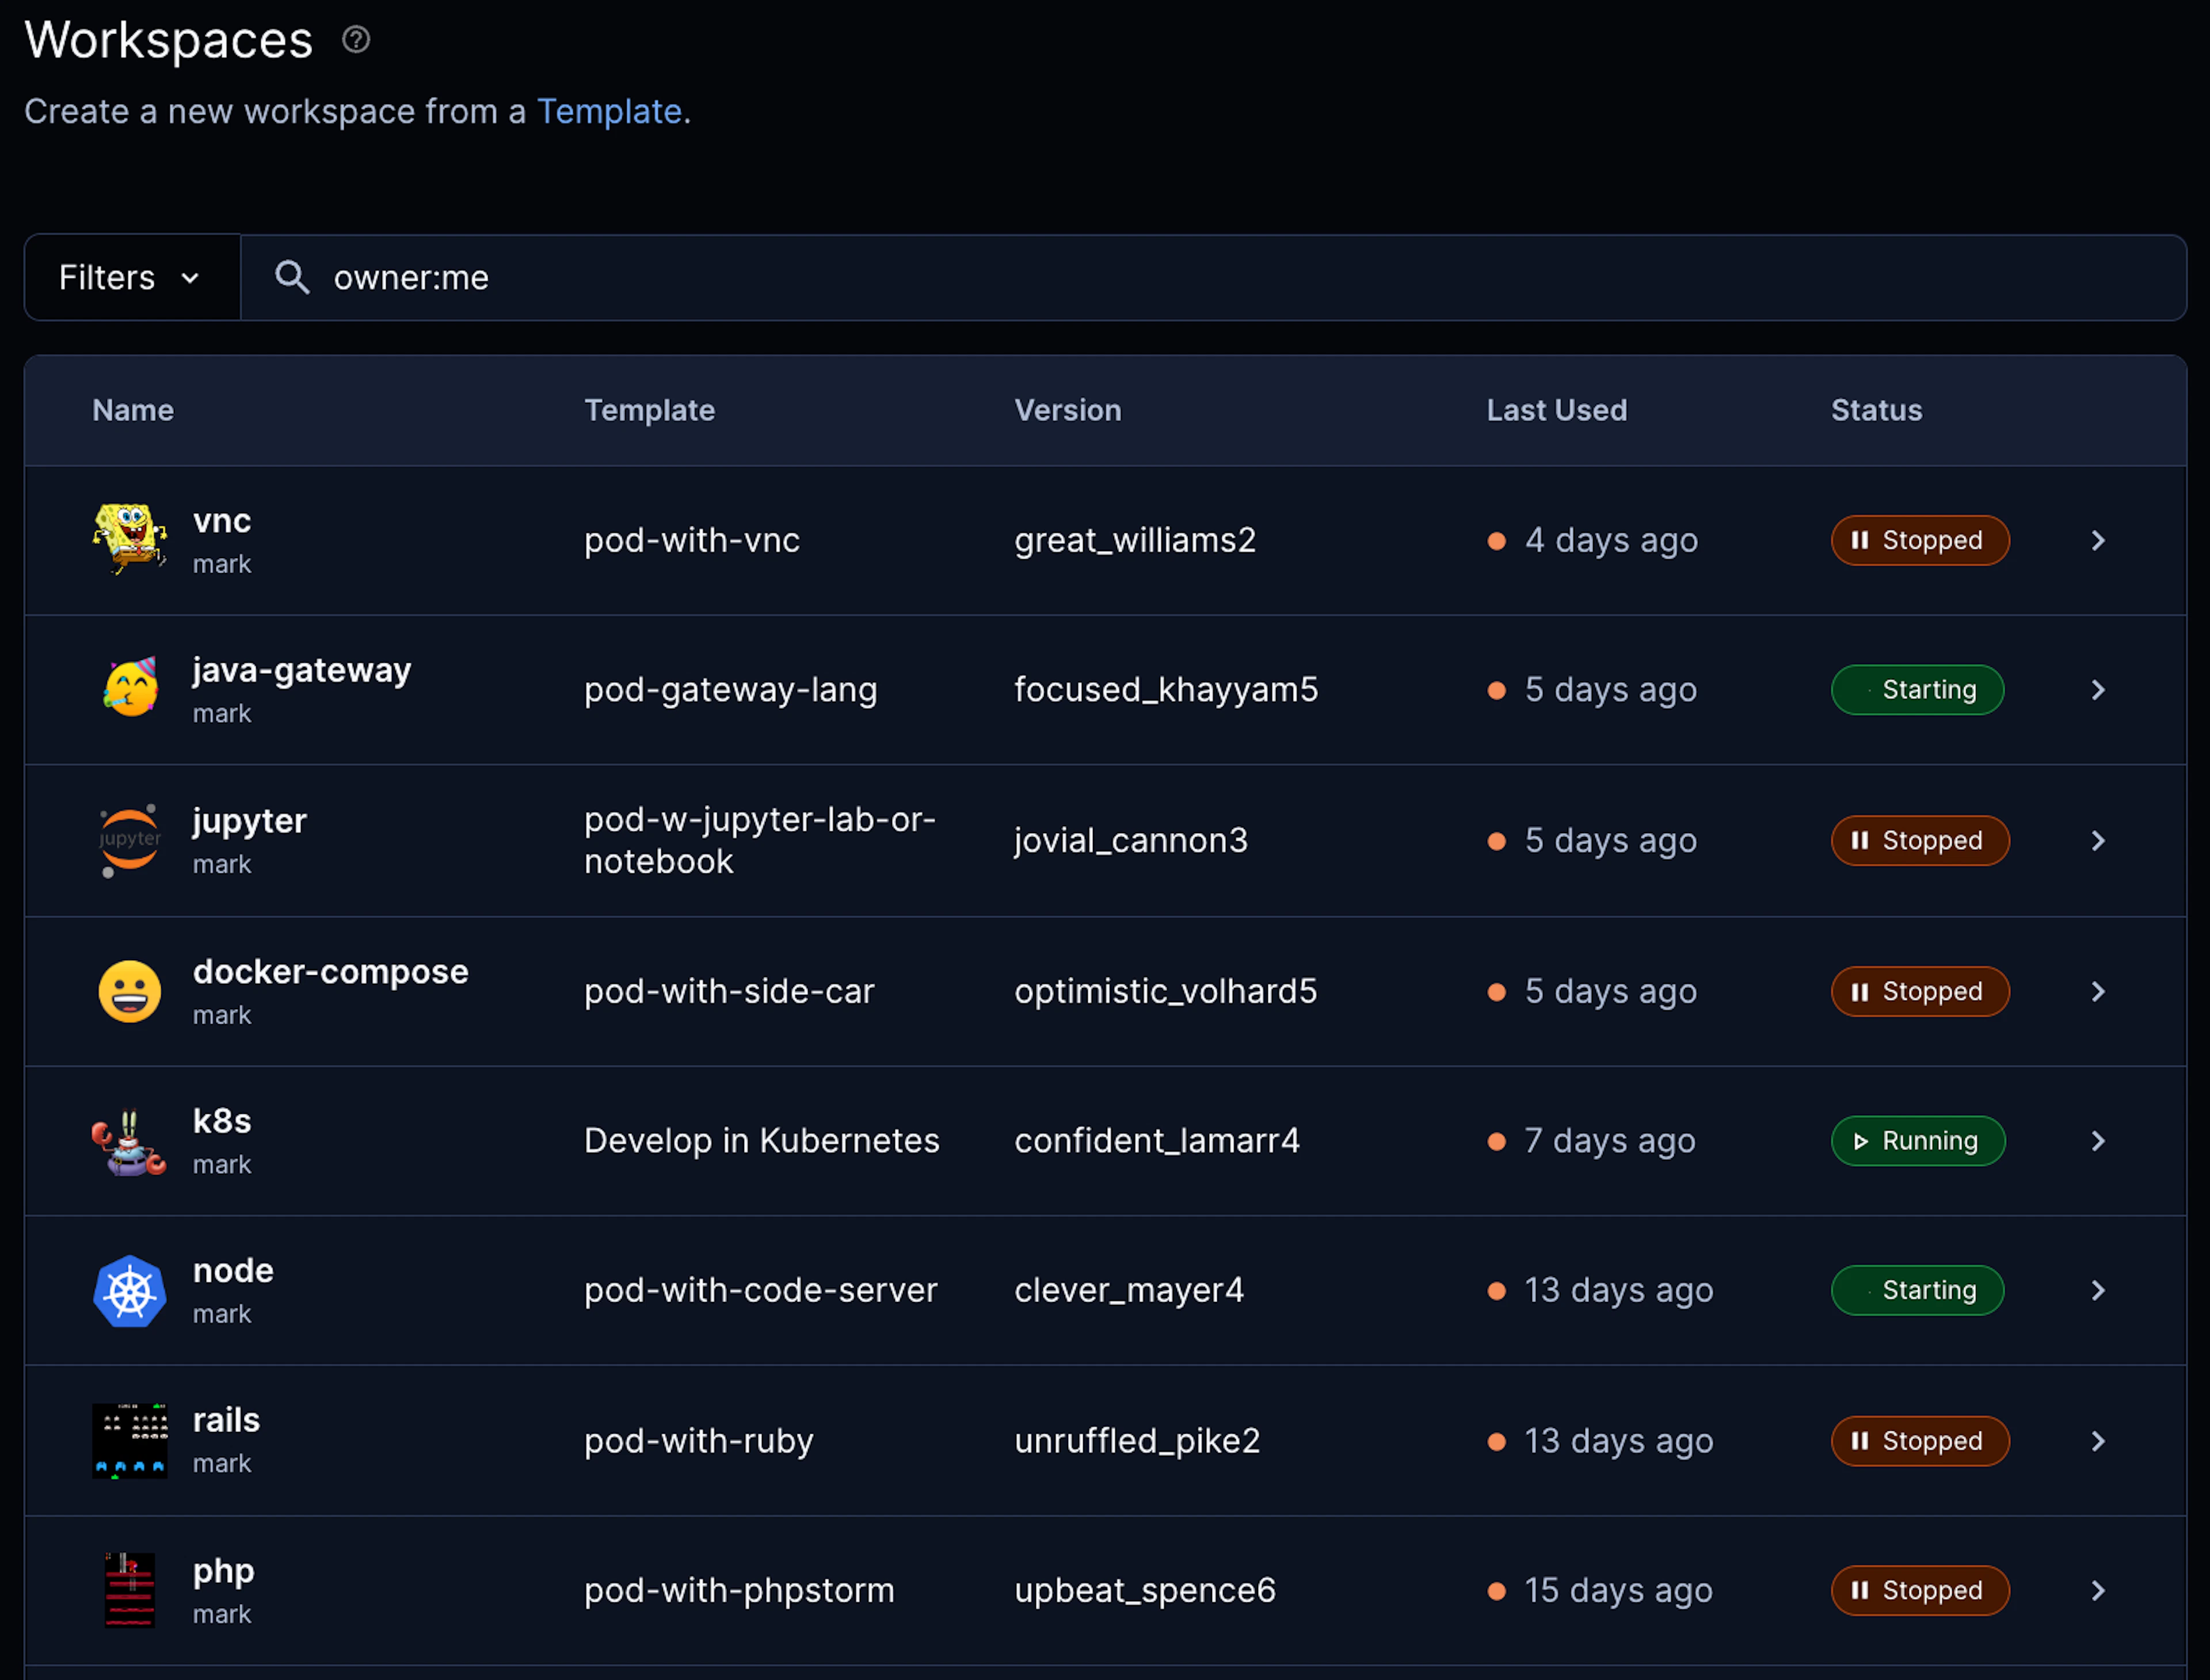Click the php workspace pixel-art icon
Viewport: 2210px width, 1680px height.
point(130,1590)
